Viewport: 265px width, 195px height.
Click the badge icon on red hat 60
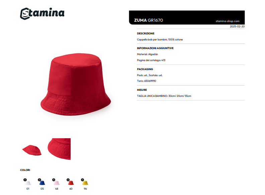tap(68, 180)
